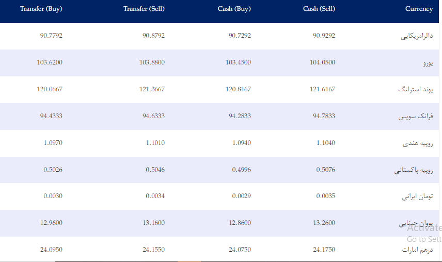Click the Indian rupee cash sell value 1.1040

[x=326, y=143]
